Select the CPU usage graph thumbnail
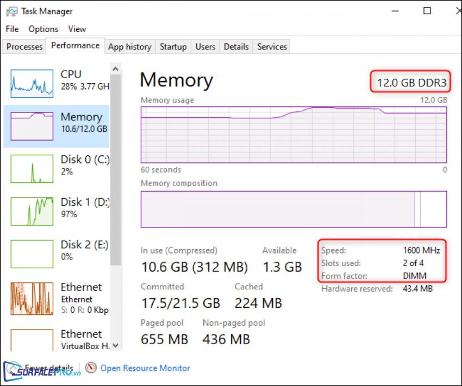The width and height of the screenshot is (462, 386). click(x=32, y=83)
